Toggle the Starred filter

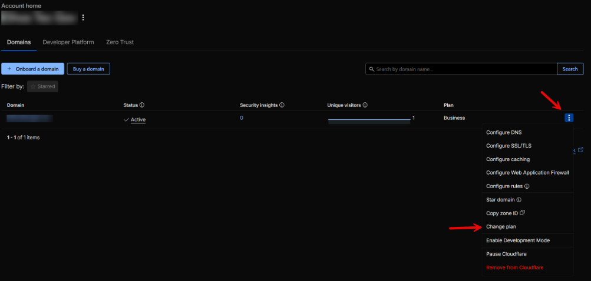coord(42,86)
